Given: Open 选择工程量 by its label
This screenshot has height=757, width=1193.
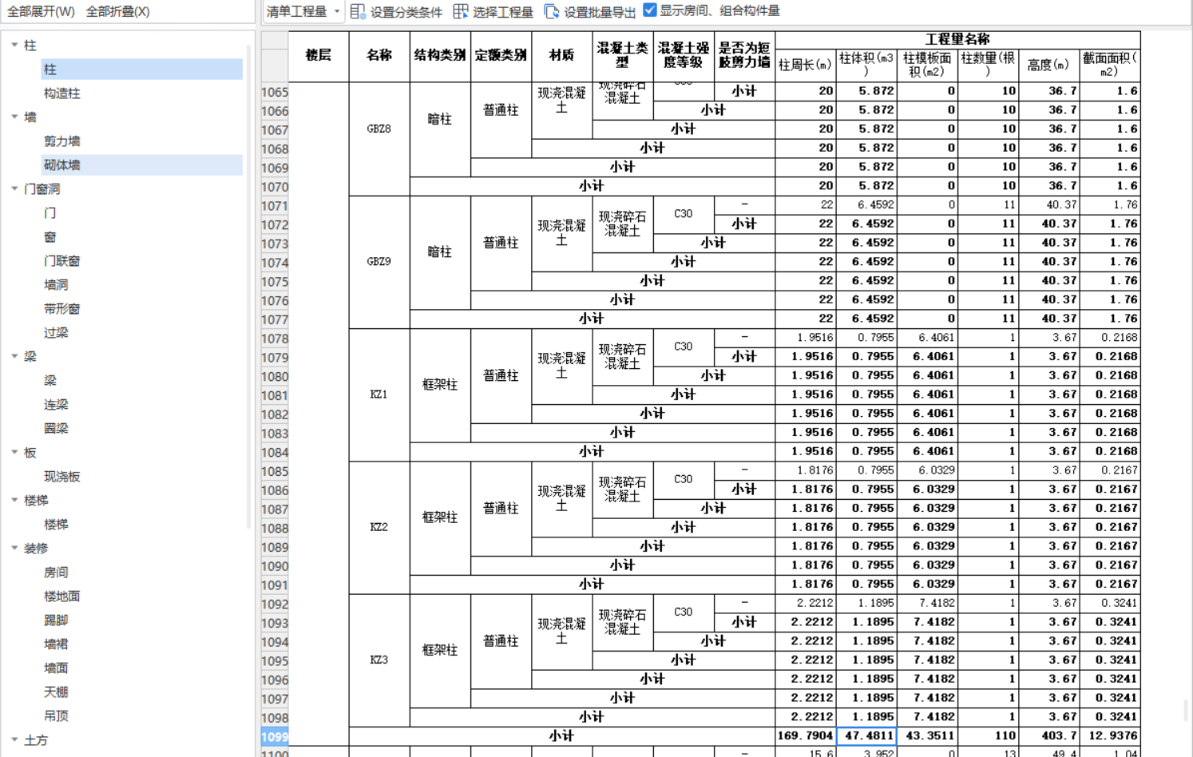Looking at the screenshot, I should [503, 12].
